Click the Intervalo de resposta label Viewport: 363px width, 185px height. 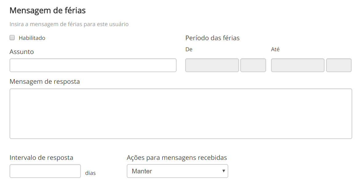(x=41, y=158)
